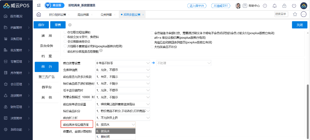This screenshot has height=140, width=310.
Task: Select 第三方广告 settings category
Action: coord(46,77)
